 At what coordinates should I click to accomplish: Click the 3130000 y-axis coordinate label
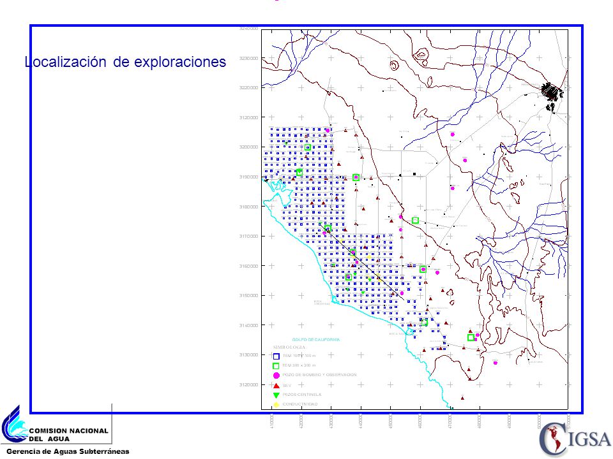[x=248, y=355]
